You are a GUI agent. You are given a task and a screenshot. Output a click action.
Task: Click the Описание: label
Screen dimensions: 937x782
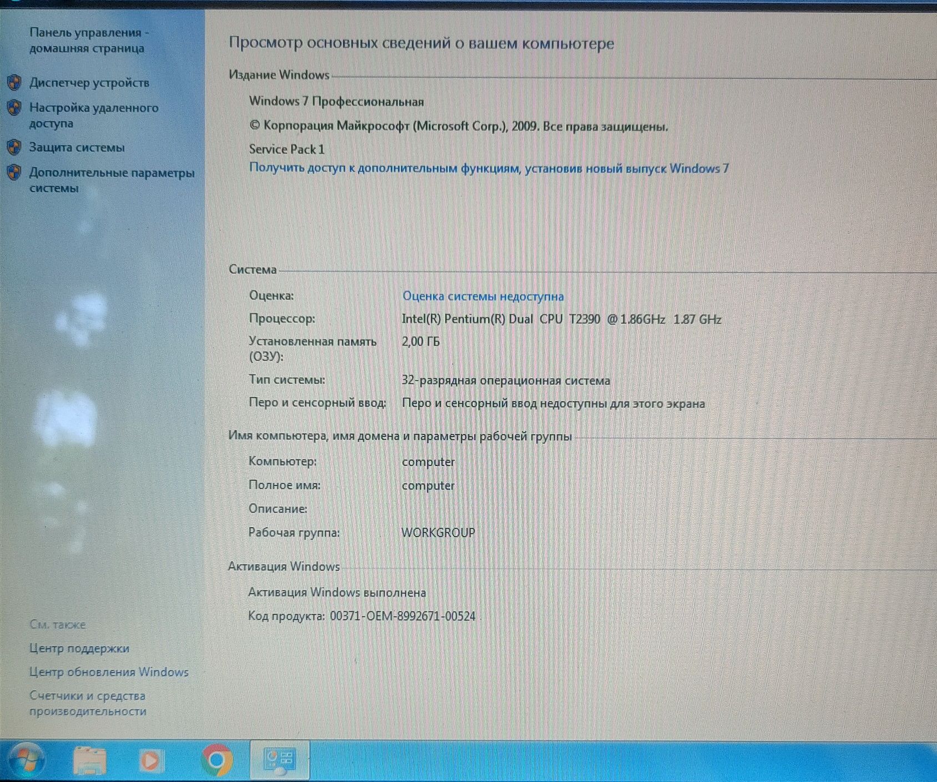(x=278, y=509)
